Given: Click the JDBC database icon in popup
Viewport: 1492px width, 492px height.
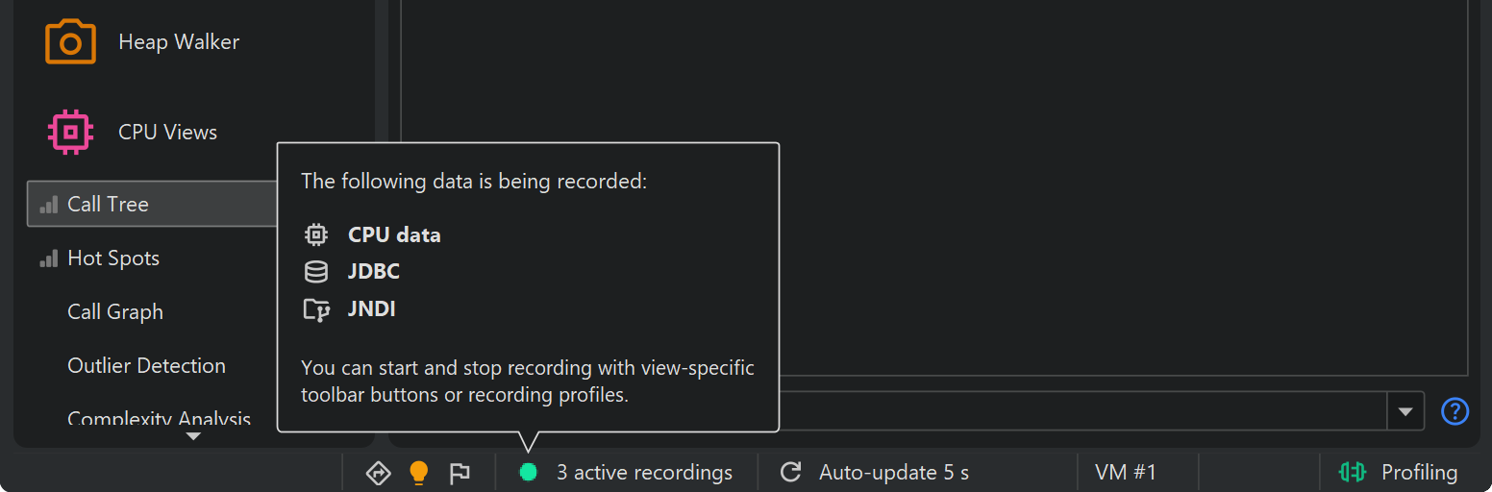Looking at the screenshot, I should (315, 272).
